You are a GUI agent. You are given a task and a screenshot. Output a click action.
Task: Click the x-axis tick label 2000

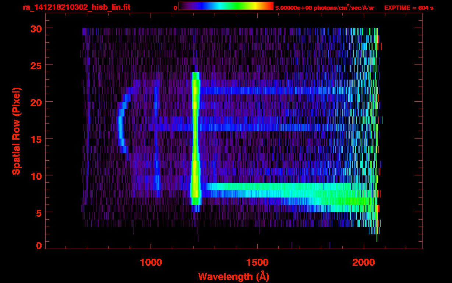(364, 262)
